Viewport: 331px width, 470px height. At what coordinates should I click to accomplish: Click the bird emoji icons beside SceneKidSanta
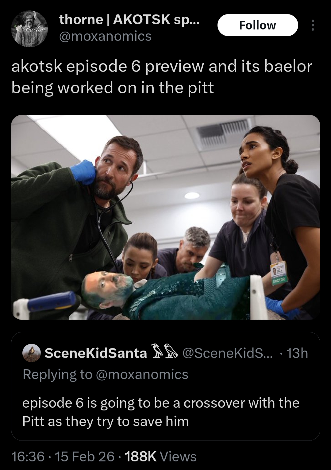tap(165, 352)
